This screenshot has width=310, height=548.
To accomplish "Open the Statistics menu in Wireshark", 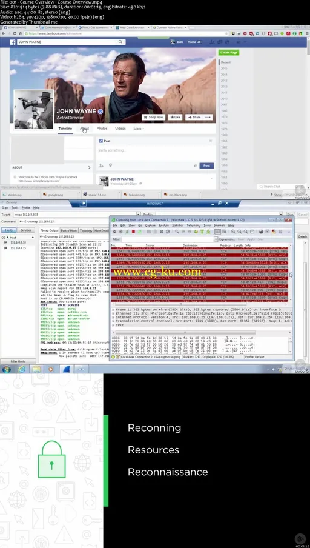I will pos(177,226).
